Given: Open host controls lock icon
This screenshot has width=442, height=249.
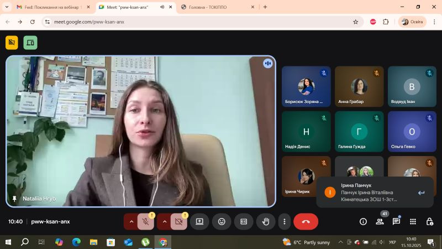Looking at the screenshot, I should coord(429,221).
